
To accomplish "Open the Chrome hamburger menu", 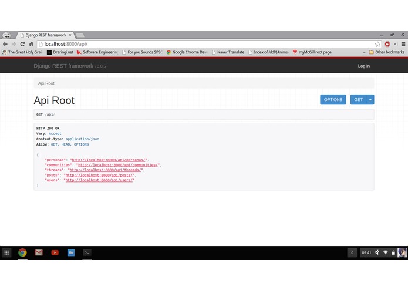I will (403, 44).
